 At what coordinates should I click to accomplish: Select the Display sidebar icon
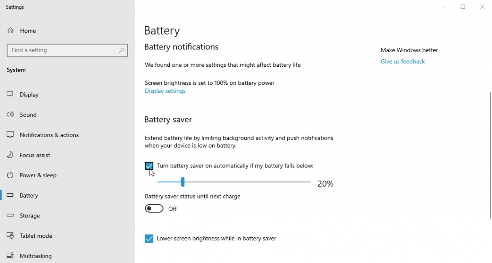click(x=10, y=94)
